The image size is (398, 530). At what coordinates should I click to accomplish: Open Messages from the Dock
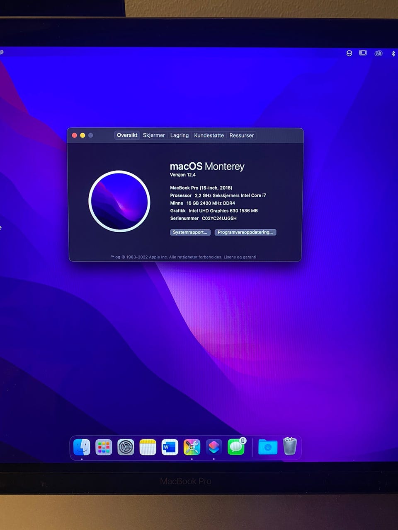236,447
